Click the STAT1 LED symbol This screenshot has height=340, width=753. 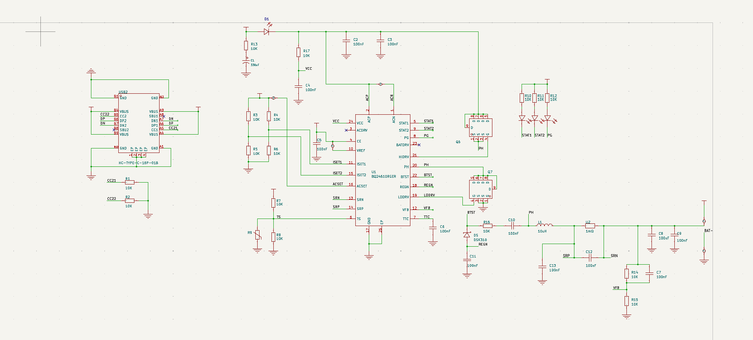pyautogui.click(x=522, y=118)
